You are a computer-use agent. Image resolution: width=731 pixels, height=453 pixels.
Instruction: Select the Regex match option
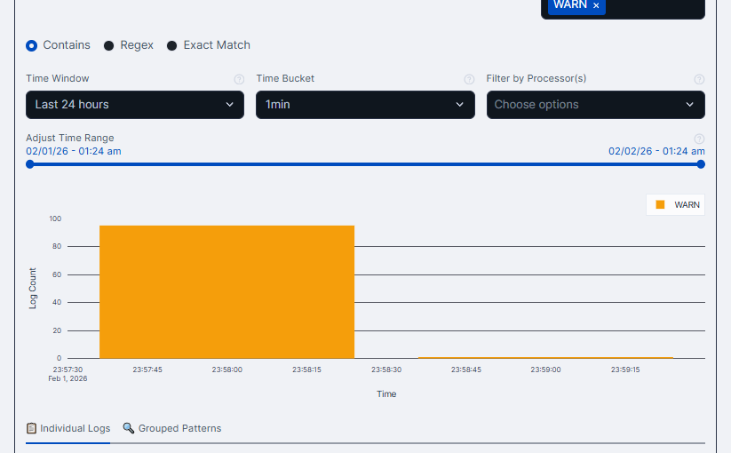[x=109, y=45]
